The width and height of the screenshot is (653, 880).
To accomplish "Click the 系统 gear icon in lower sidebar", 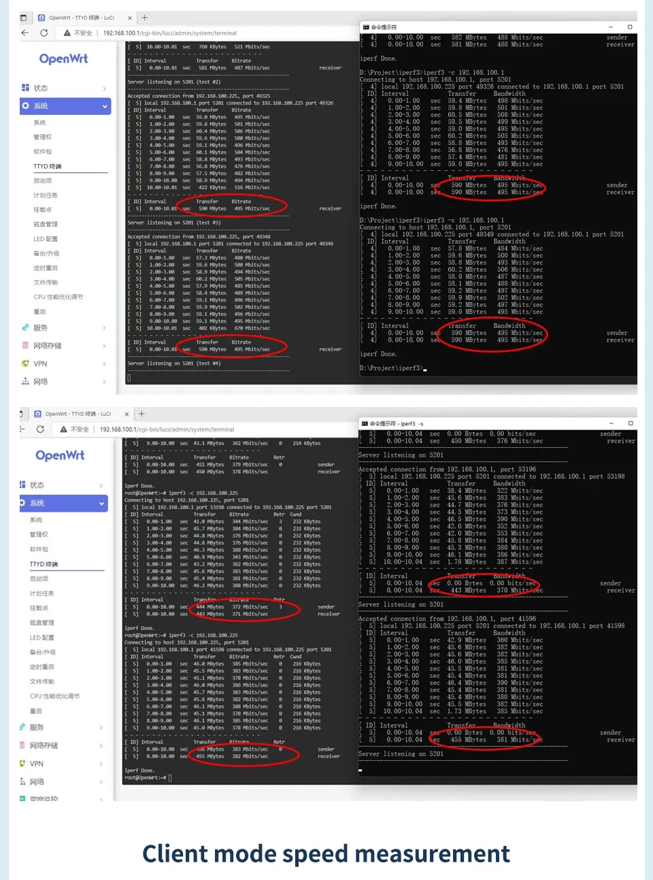I will point(22,503).
